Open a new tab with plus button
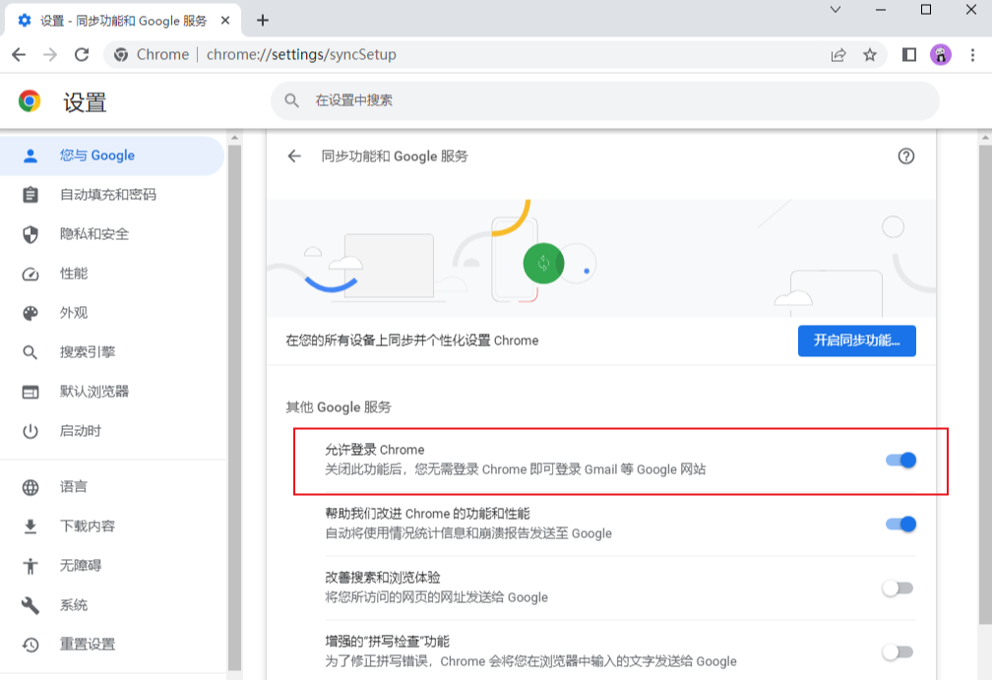The image size is (992, 680). tap(263, 21)
